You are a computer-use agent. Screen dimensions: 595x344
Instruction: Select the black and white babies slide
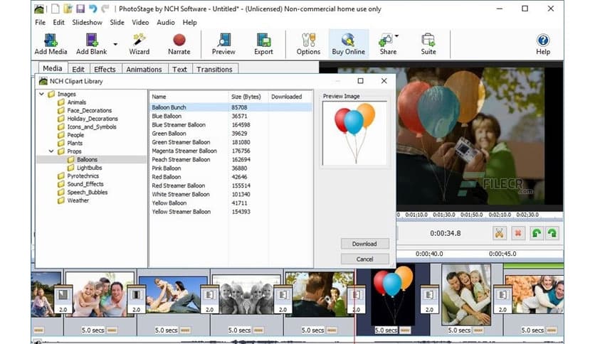click(246, 294)
